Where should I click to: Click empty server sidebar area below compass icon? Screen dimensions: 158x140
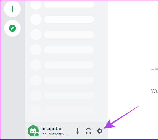point(12,81)
